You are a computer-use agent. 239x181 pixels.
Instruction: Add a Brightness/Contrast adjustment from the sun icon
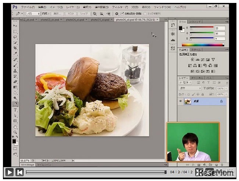[x=192, y=59]
